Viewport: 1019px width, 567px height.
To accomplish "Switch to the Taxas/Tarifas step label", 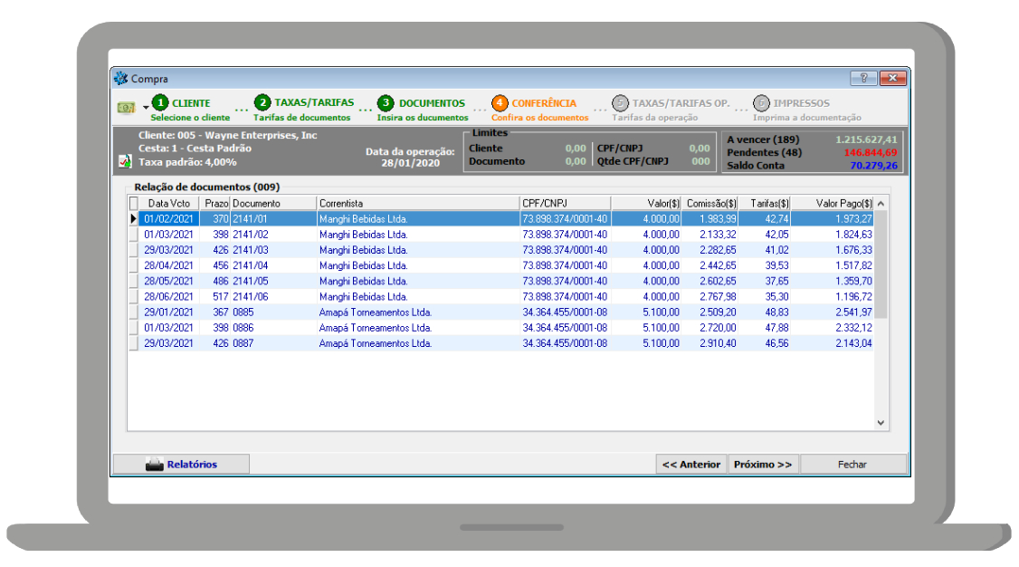I will coord(313,103).
